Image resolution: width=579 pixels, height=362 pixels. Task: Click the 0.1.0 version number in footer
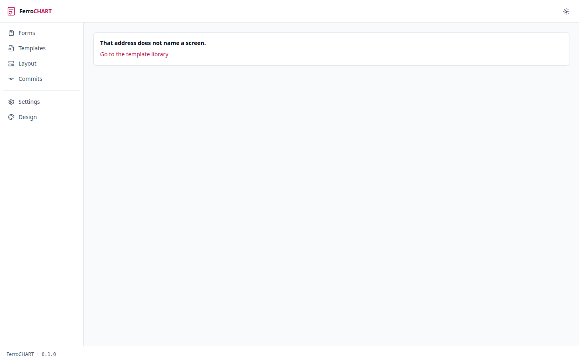click(x=49, y=354)
